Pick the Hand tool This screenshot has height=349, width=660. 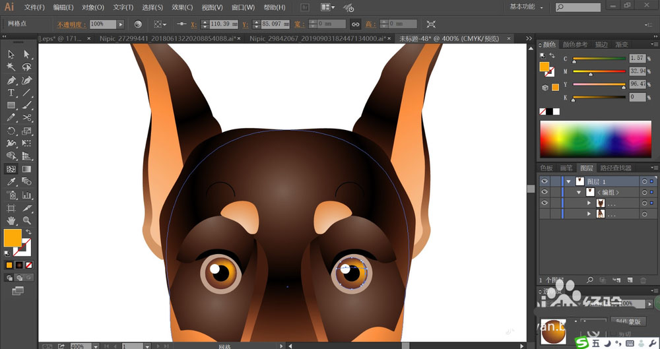click(11, 220)
